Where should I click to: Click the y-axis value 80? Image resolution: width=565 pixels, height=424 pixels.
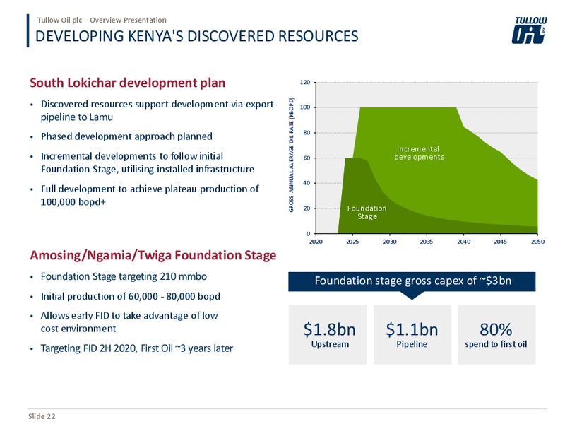[307, 133]
